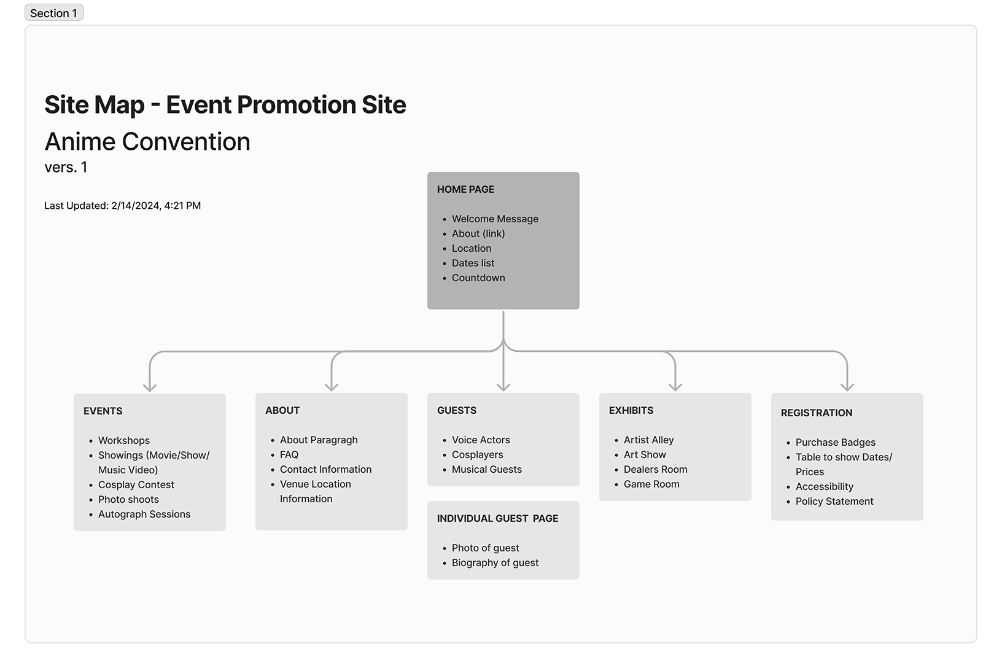Click the Countdown item in Home Page

(x=478, y=278)
